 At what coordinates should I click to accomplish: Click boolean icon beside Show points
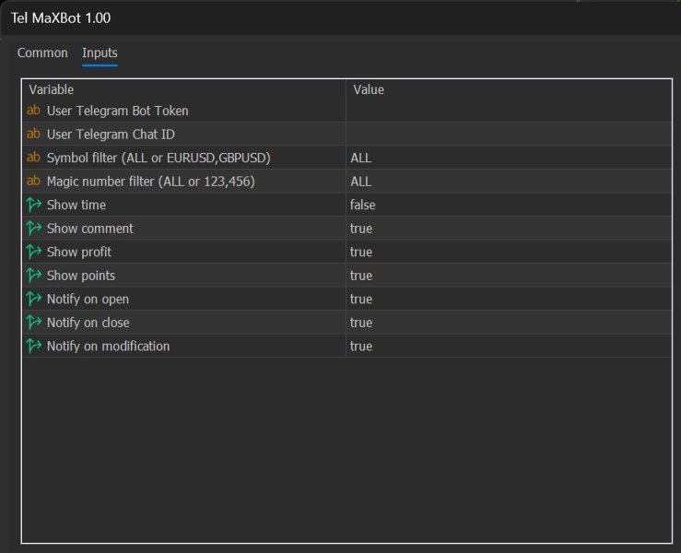click(33, 275)
